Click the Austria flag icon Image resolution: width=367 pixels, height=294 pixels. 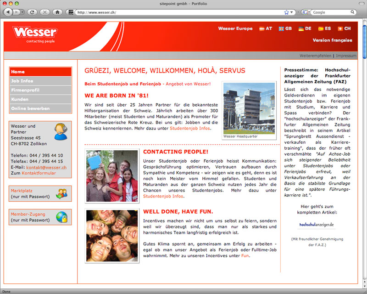point(261,28)
